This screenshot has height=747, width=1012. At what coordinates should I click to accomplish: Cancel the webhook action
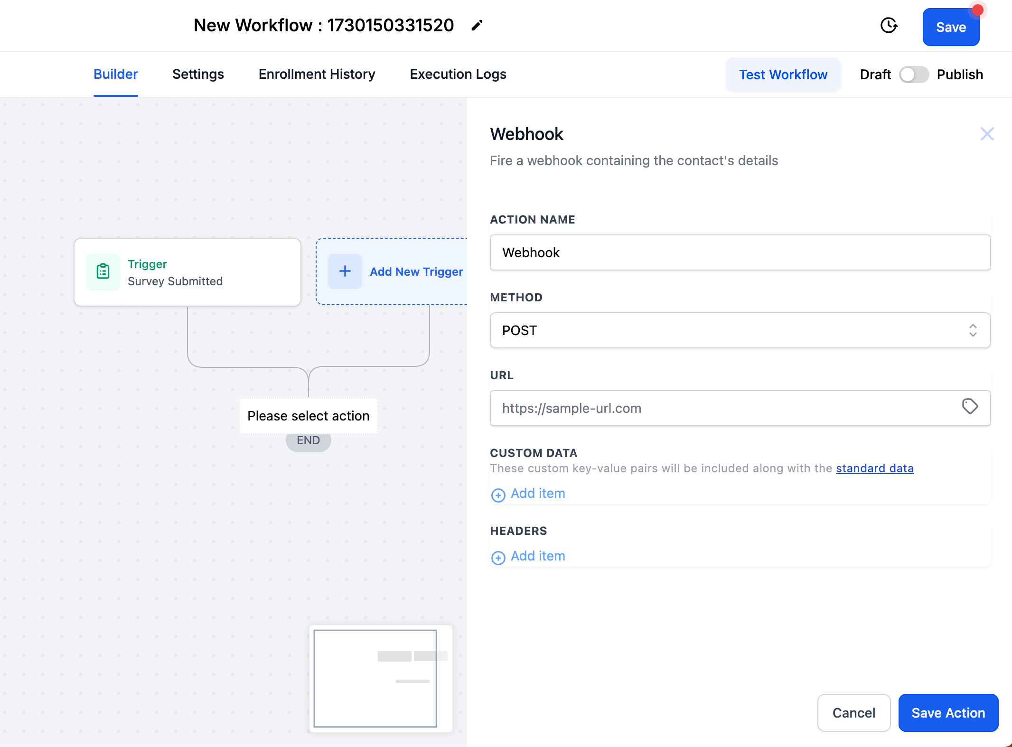[x=853, y=713]
